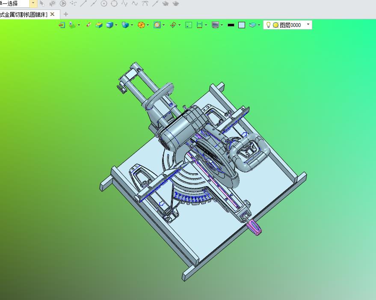Click the black line color swatch
This screenshot has width=376, height=300.
click(x=231, y=25)
